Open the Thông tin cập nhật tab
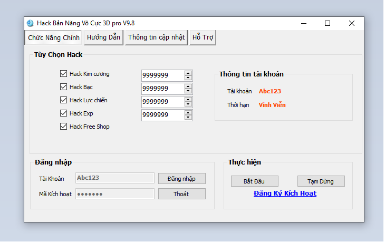The height and width of the screenshot is (242, 385). point(156,37)
